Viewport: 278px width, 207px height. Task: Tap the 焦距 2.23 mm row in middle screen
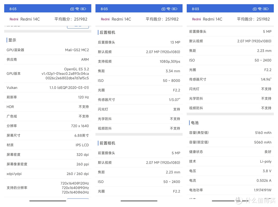click(x=139, y=172)
